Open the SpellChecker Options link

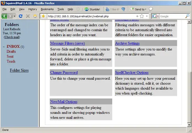132,73
